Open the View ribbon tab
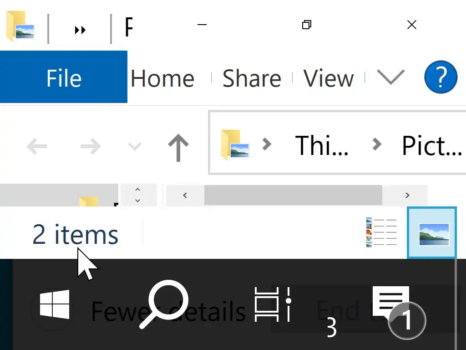The height and width of the screenshot is (350, 466). (329, 78)
